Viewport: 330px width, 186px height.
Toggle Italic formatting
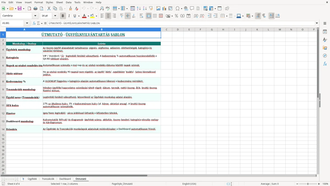69,16
